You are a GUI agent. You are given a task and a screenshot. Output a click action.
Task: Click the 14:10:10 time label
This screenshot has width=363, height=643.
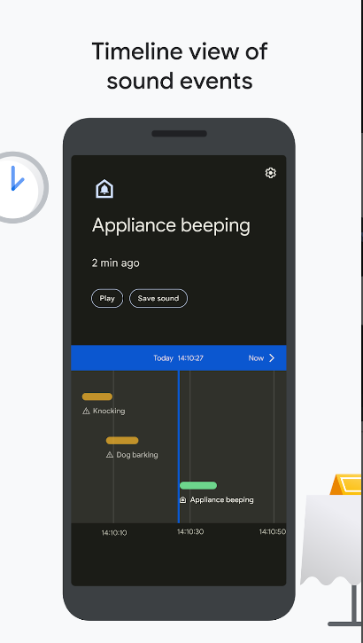tap(114, 533)
